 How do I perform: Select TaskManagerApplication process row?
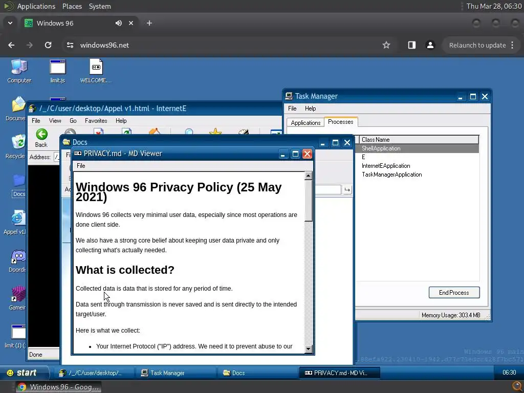tap(417, 174)
